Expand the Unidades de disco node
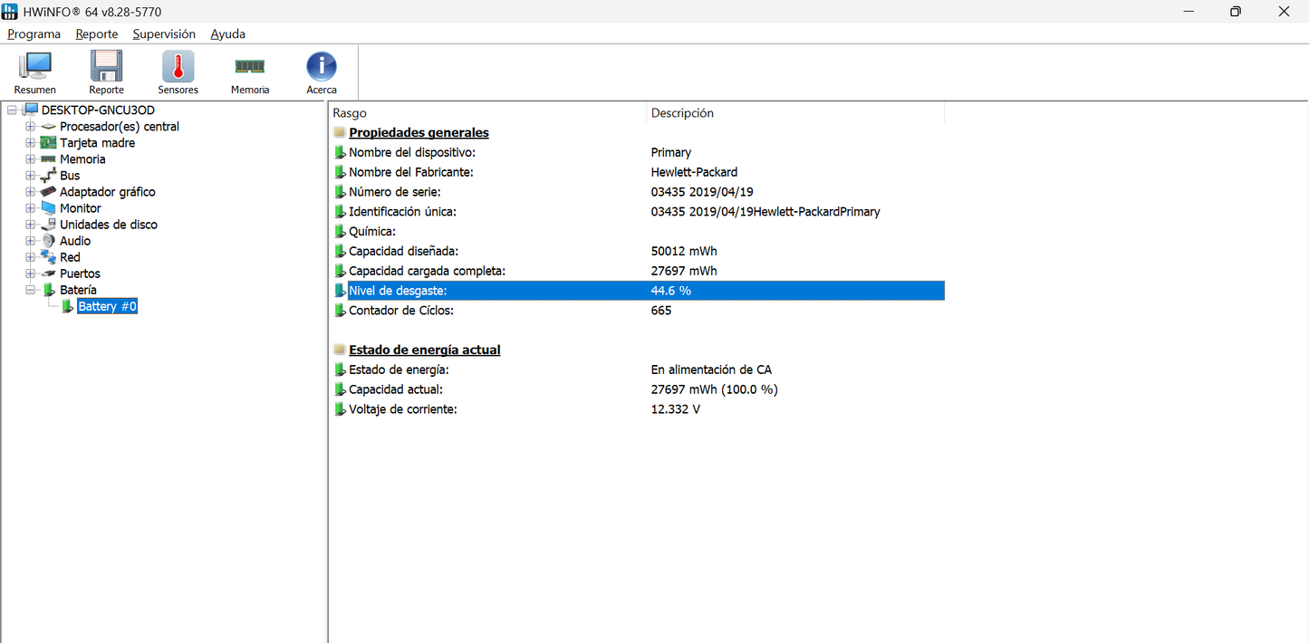Image resolution: width=1309 pixels, height=643 pixels. 30,225
